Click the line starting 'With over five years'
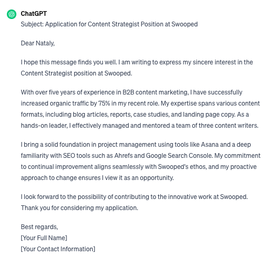Screen dimensions: 279x256 131,92
